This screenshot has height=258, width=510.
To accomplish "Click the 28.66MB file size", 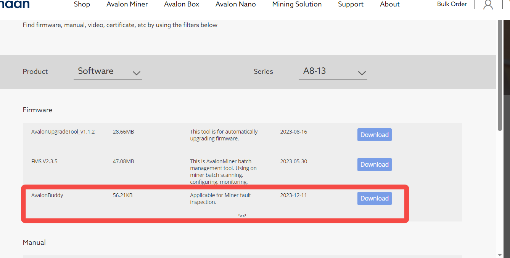I will pos(124,132).
